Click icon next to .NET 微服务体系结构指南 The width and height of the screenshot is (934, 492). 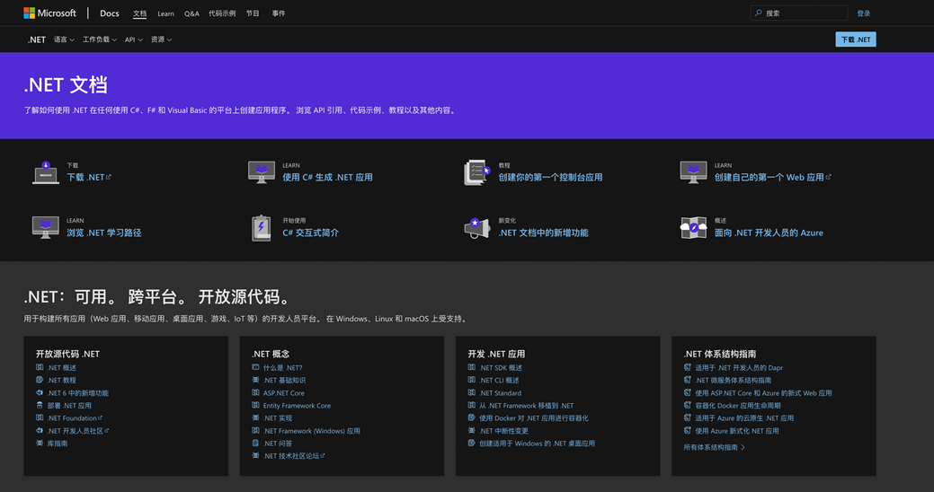coord(688,380)
